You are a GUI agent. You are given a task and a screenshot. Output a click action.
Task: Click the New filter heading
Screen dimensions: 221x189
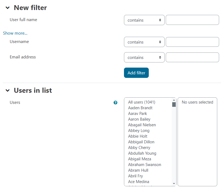coord(30,8)
